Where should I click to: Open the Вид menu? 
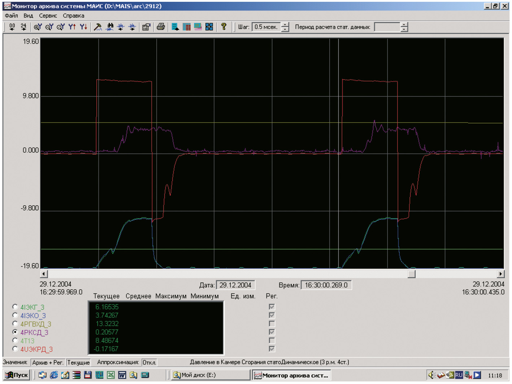pyautogui.click(x=28, y=15)
